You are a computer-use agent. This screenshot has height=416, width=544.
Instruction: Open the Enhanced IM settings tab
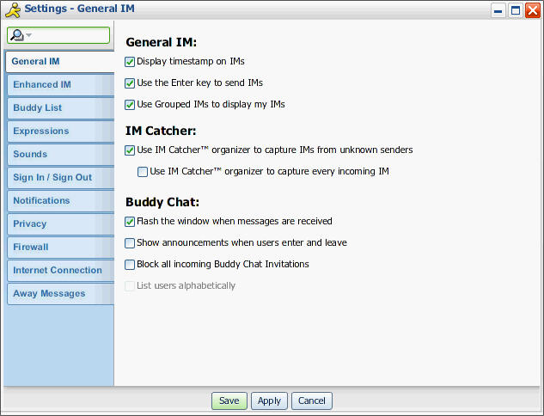pyautogui.click(x=58, y=85)
